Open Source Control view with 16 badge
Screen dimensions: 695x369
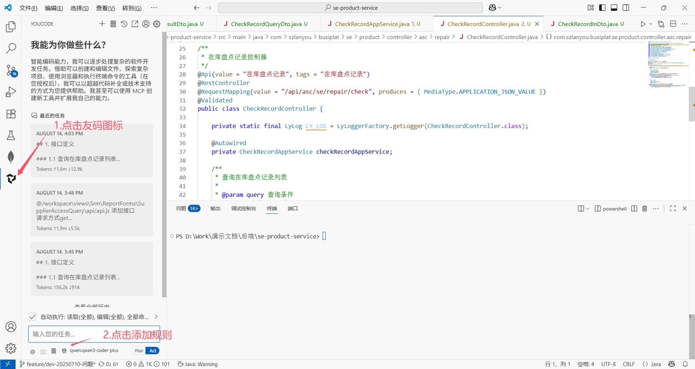11,71
